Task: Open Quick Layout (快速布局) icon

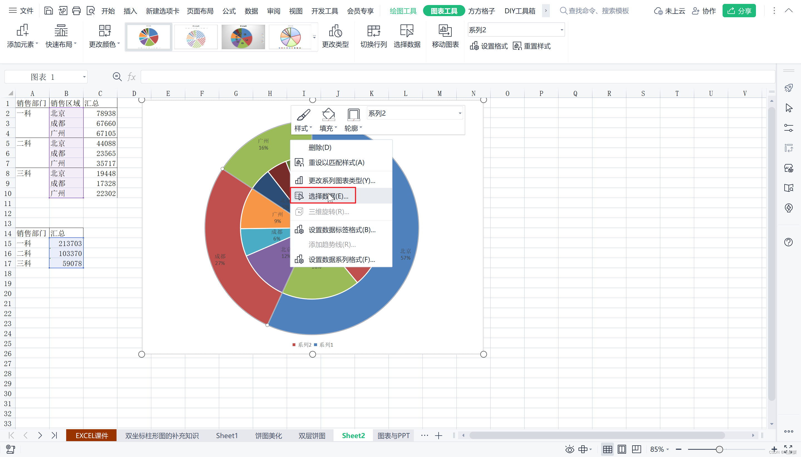Action: click(x=61, y=31)
